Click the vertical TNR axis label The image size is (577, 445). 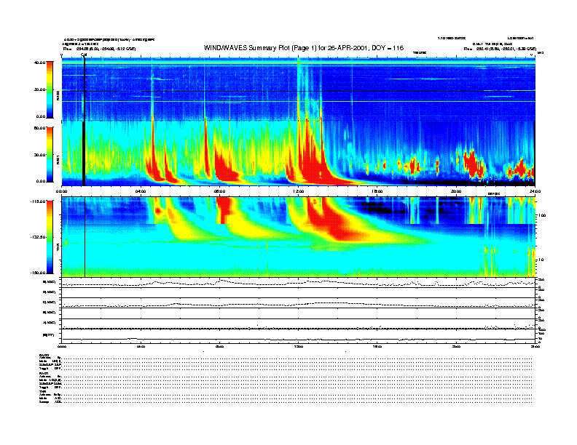58,249
